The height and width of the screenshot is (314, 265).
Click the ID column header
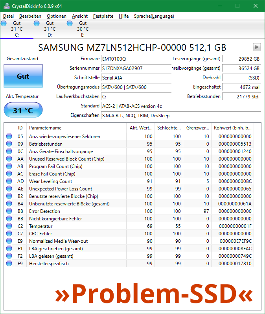coord(20,128)
